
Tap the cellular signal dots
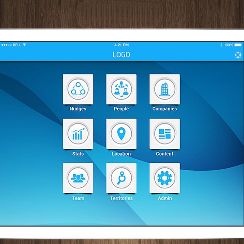tap(6, 45)
